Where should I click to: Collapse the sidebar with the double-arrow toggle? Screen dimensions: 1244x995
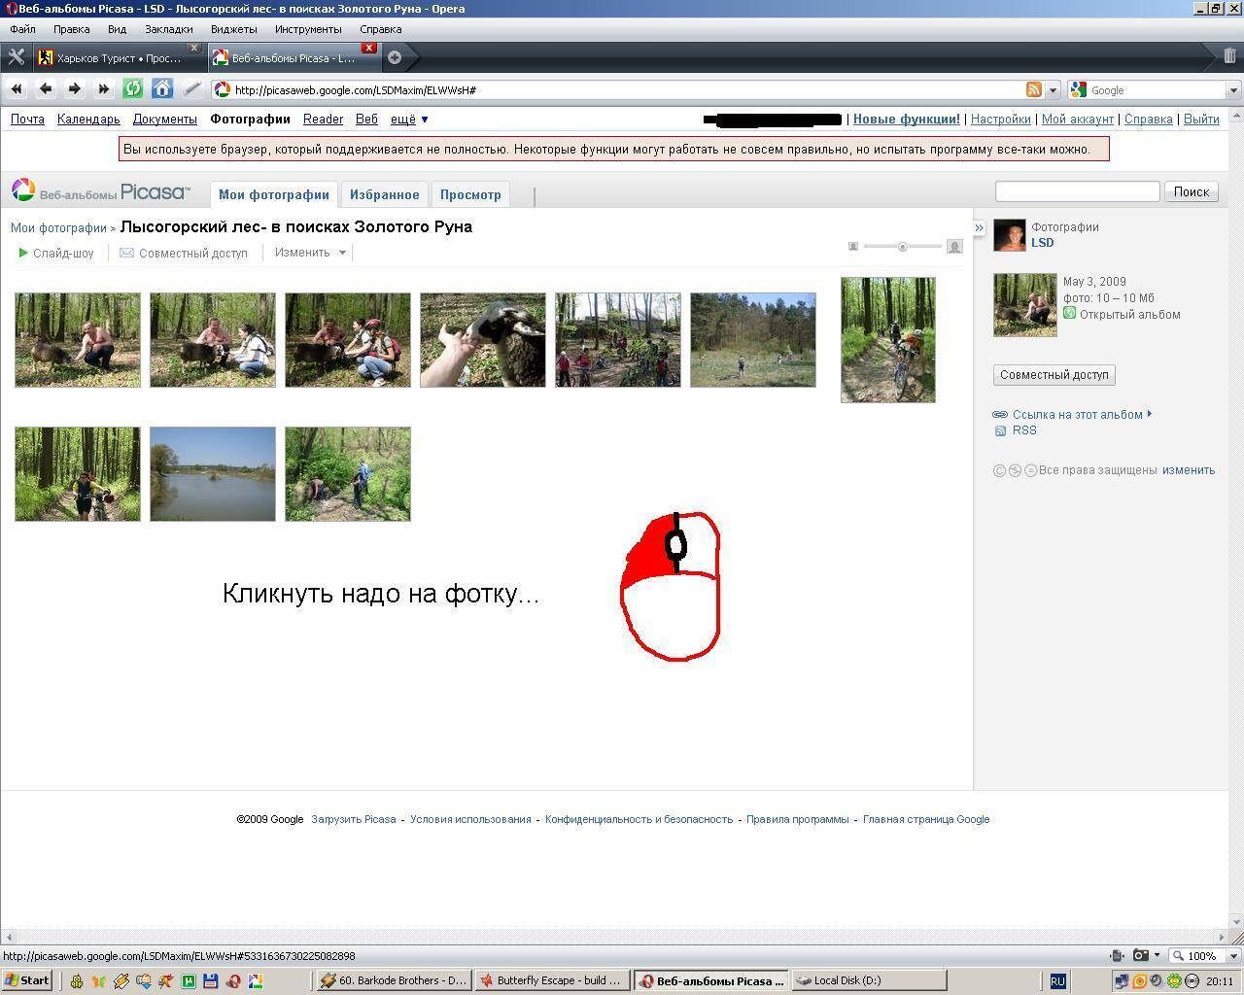(x=979, y=227)
